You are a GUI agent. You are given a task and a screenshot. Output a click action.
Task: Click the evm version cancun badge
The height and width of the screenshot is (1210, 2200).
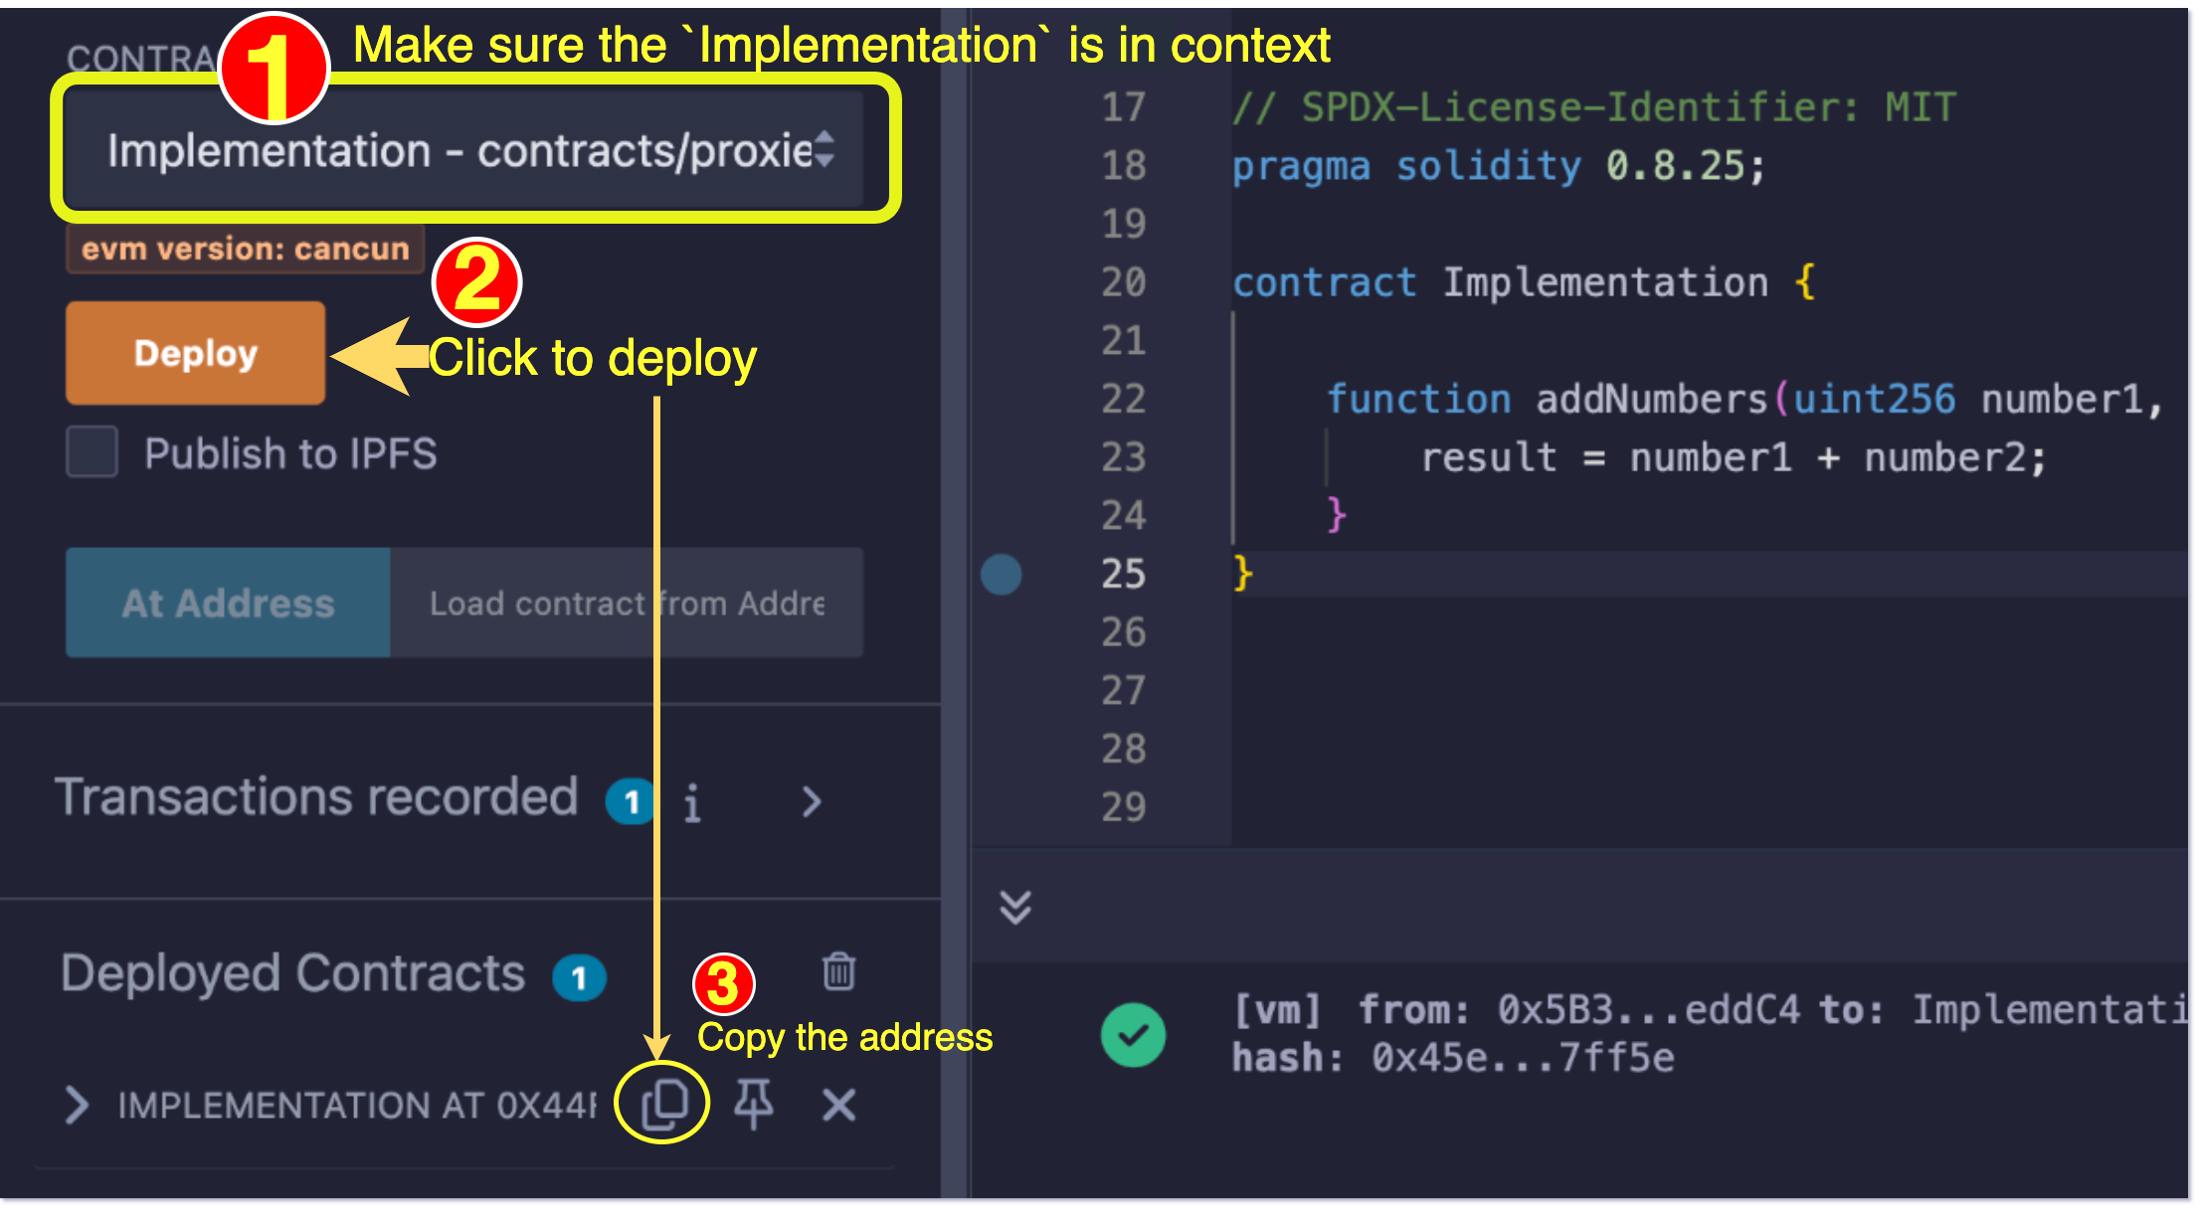click(x=244, y=249)
